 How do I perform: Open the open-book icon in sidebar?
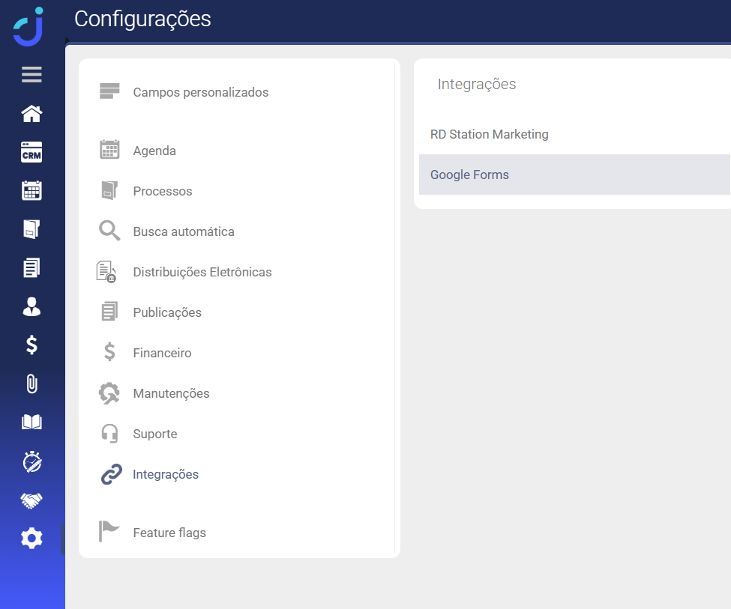point(31,422)
